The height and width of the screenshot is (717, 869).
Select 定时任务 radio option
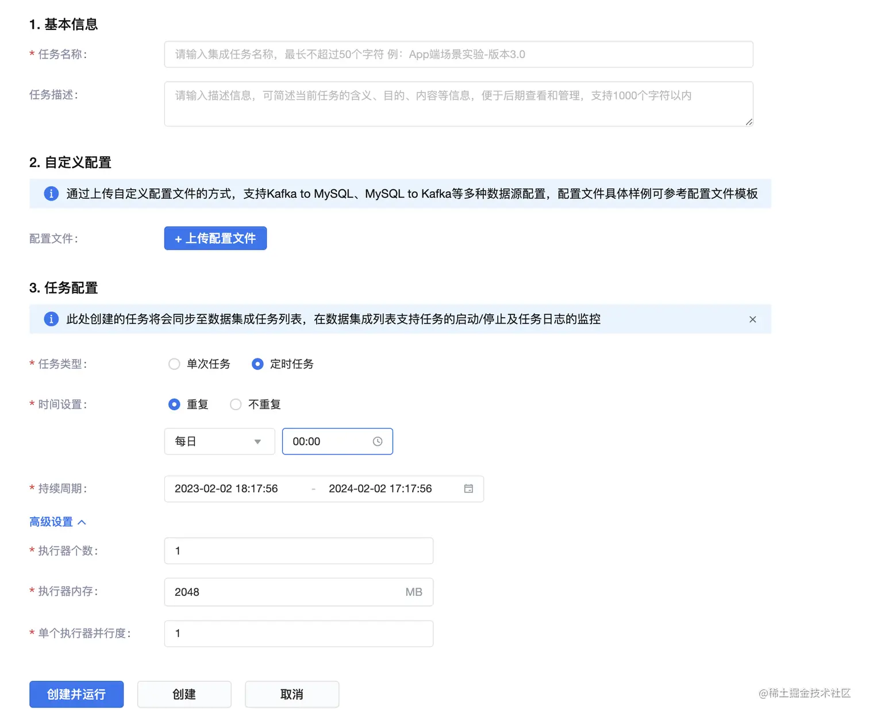283,364
